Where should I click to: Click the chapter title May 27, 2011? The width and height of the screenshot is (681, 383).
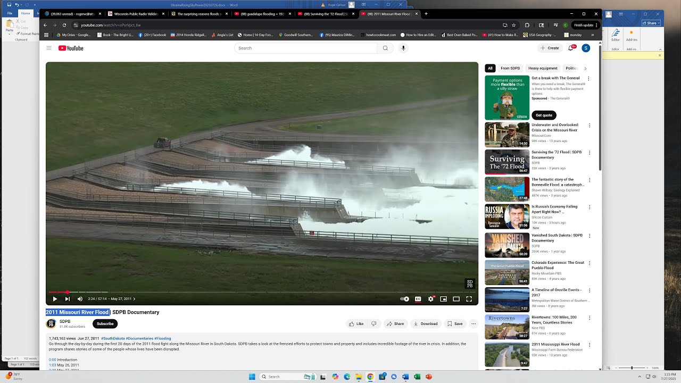tap(121, 299)
